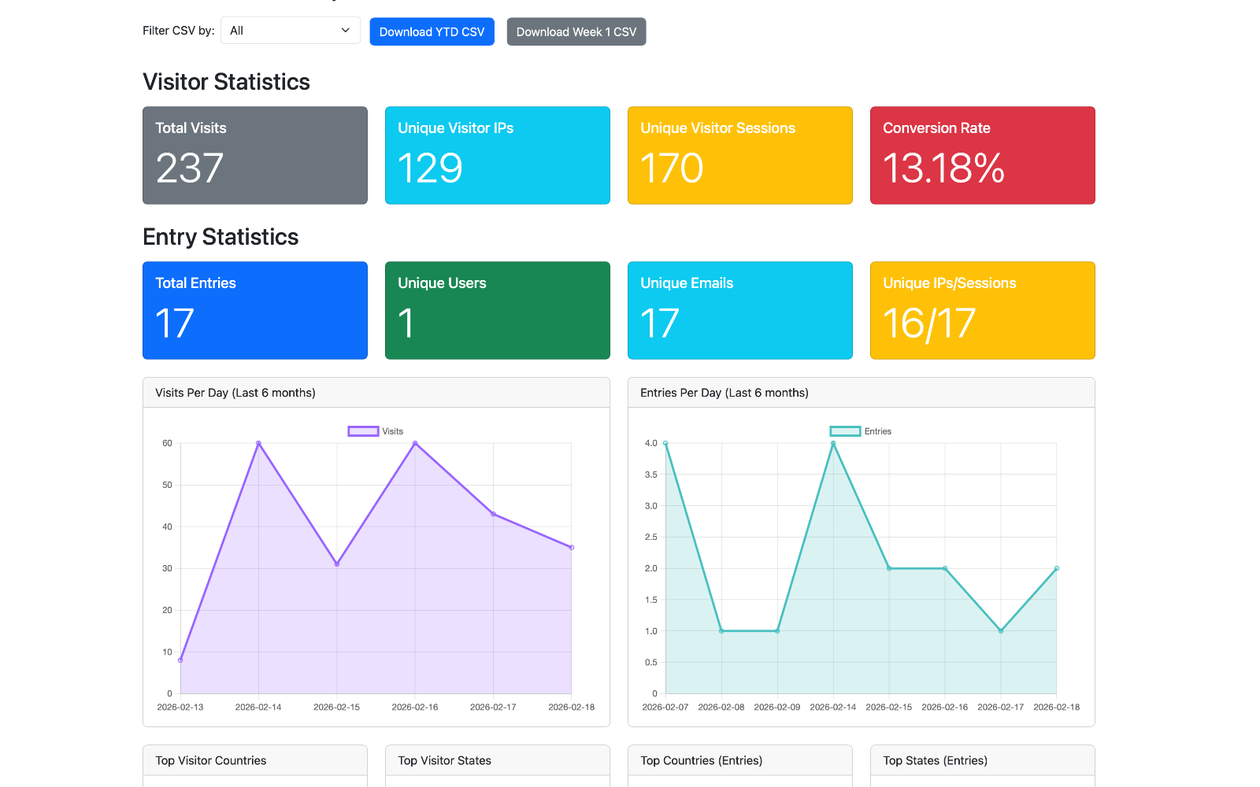This screenshot has width=1260, height=787.
Task: Select the Conversion Rate stat card
Action: pyautogui.click(x=982, y=155)
